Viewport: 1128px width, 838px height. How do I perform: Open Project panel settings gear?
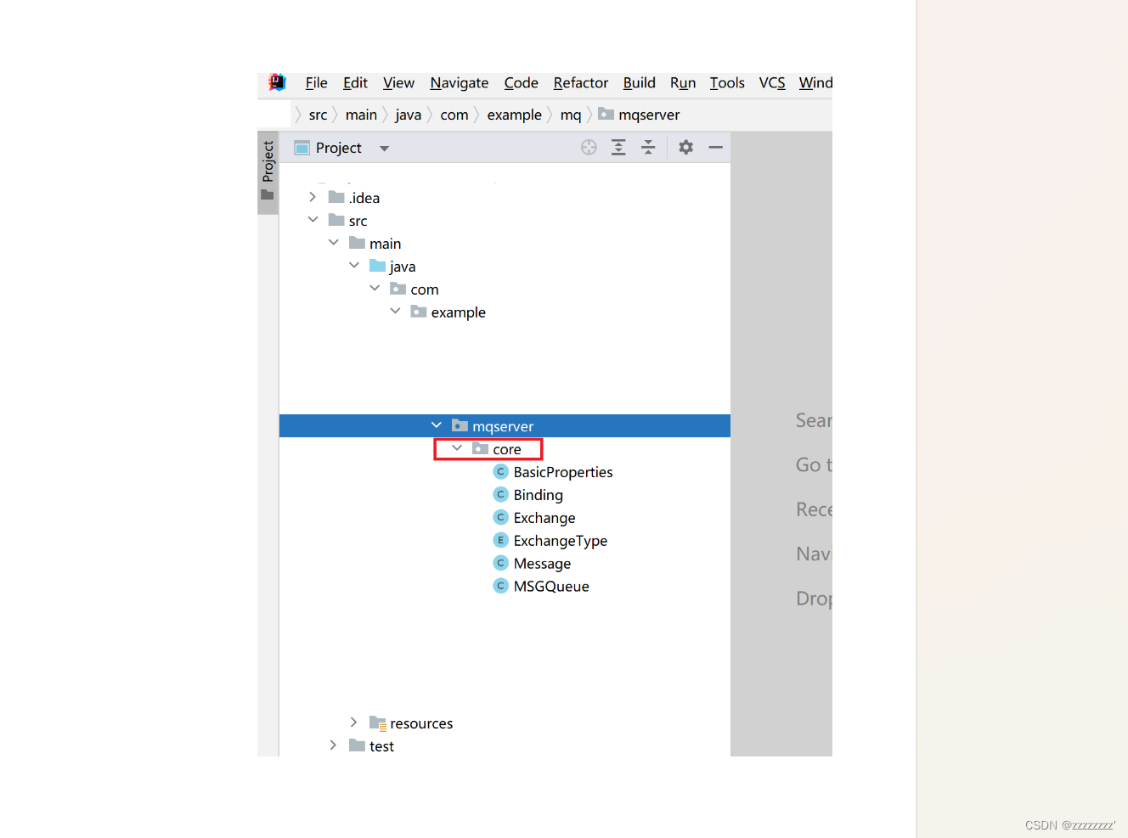pyautogui.click(x=685, y=148)
